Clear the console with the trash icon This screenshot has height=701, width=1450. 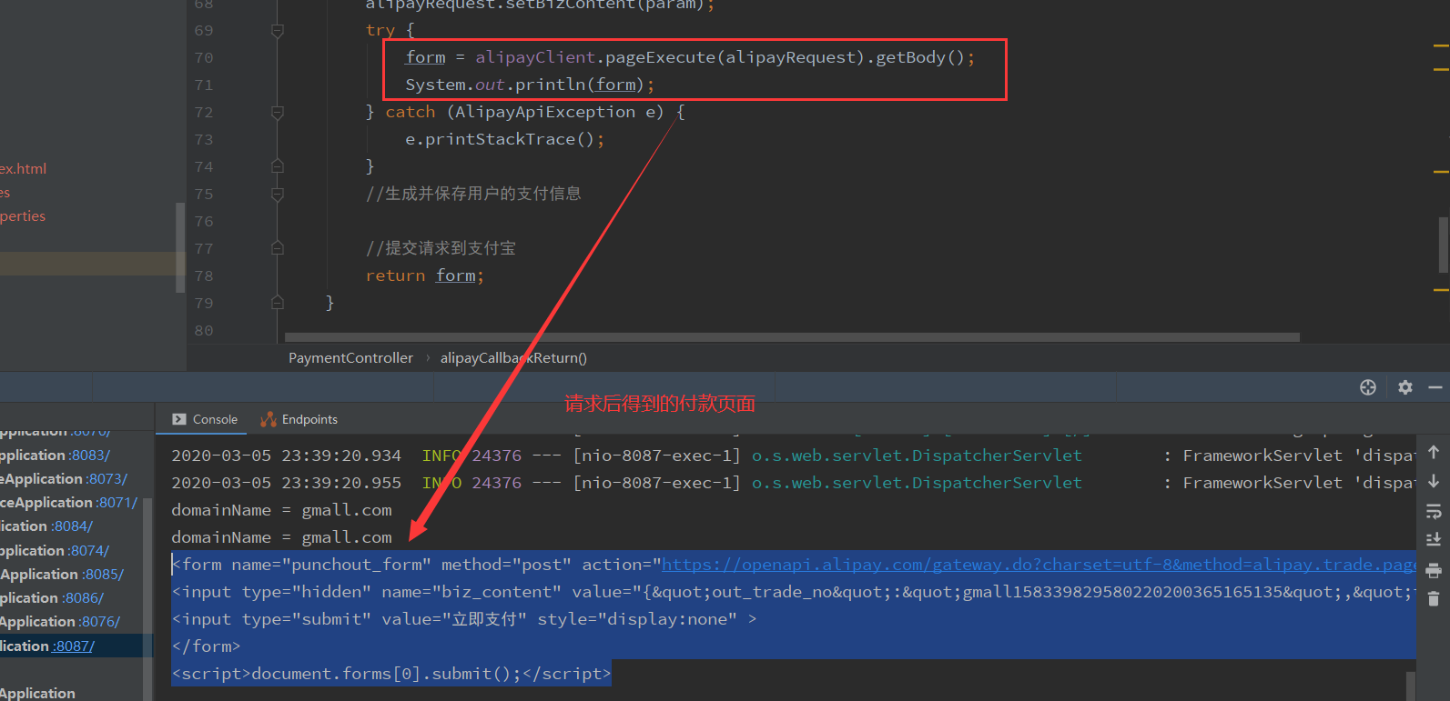tap(1434, 598)
